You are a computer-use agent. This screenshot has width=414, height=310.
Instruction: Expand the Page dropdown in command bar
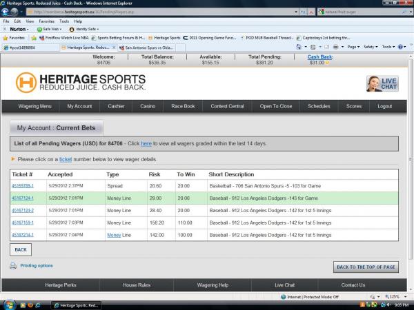[353, 47]
